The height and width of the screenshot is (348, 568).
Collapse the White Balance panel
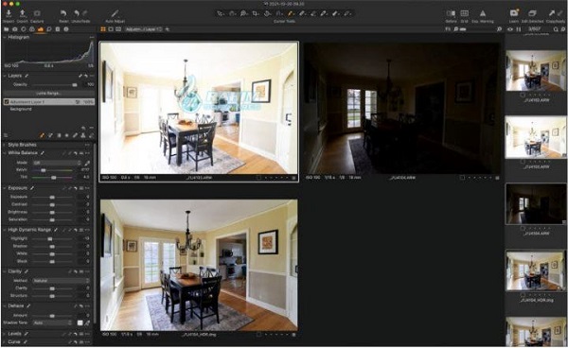[x=5, y=153]
